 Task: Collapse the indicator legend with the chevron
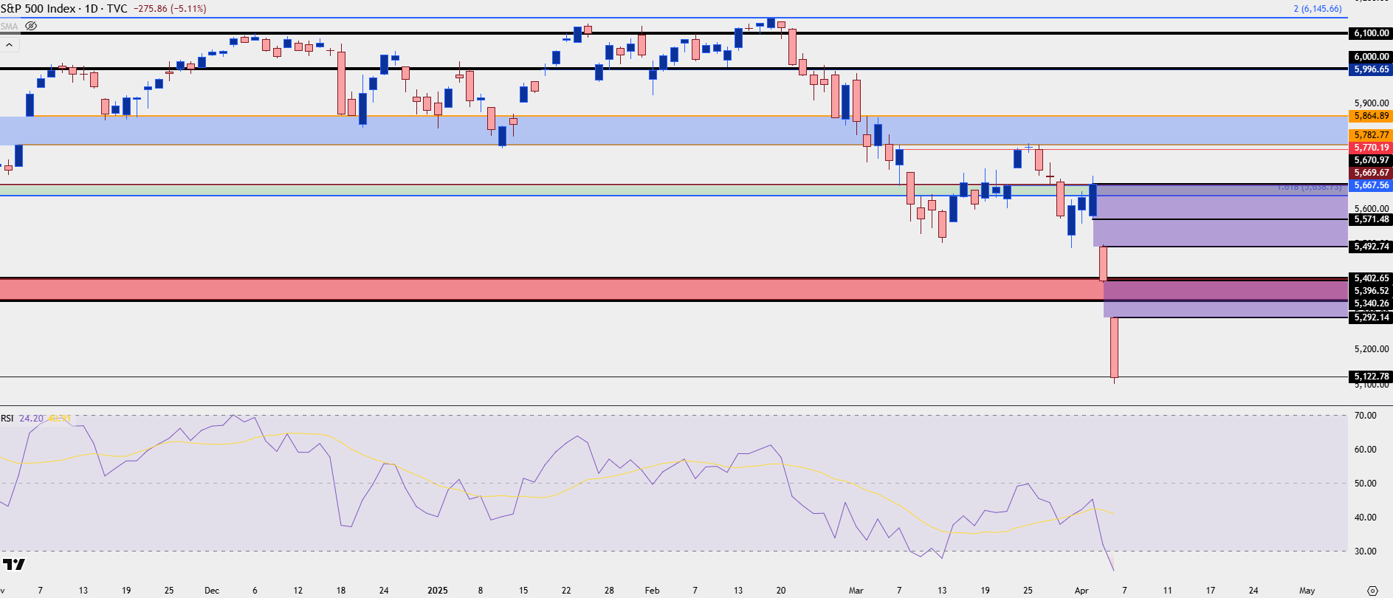pos(10,45)
